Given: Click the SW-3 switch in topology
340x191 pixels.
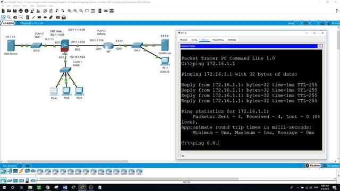Looking at the screenshot, I should [36, 46].
